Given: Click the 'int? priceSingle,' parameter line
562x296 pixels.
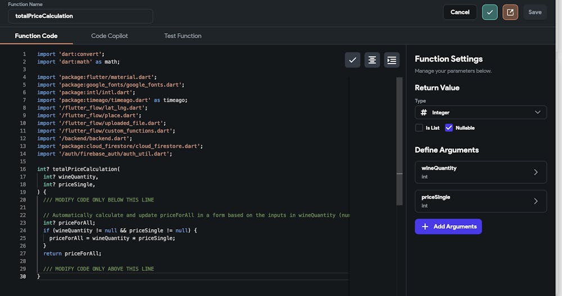Looking at the screenshot, I should [x=69, y=185].
